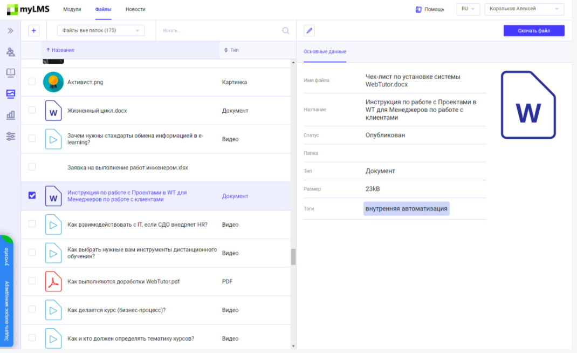Expand the sidebar with double chevron icon
This screenshot has width=577, height=353.
click(x=10, y=31)
